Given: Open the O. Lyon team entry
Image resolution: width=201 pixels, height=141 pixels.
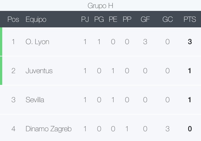Looking at the screenshot, I should click(37, 42).
